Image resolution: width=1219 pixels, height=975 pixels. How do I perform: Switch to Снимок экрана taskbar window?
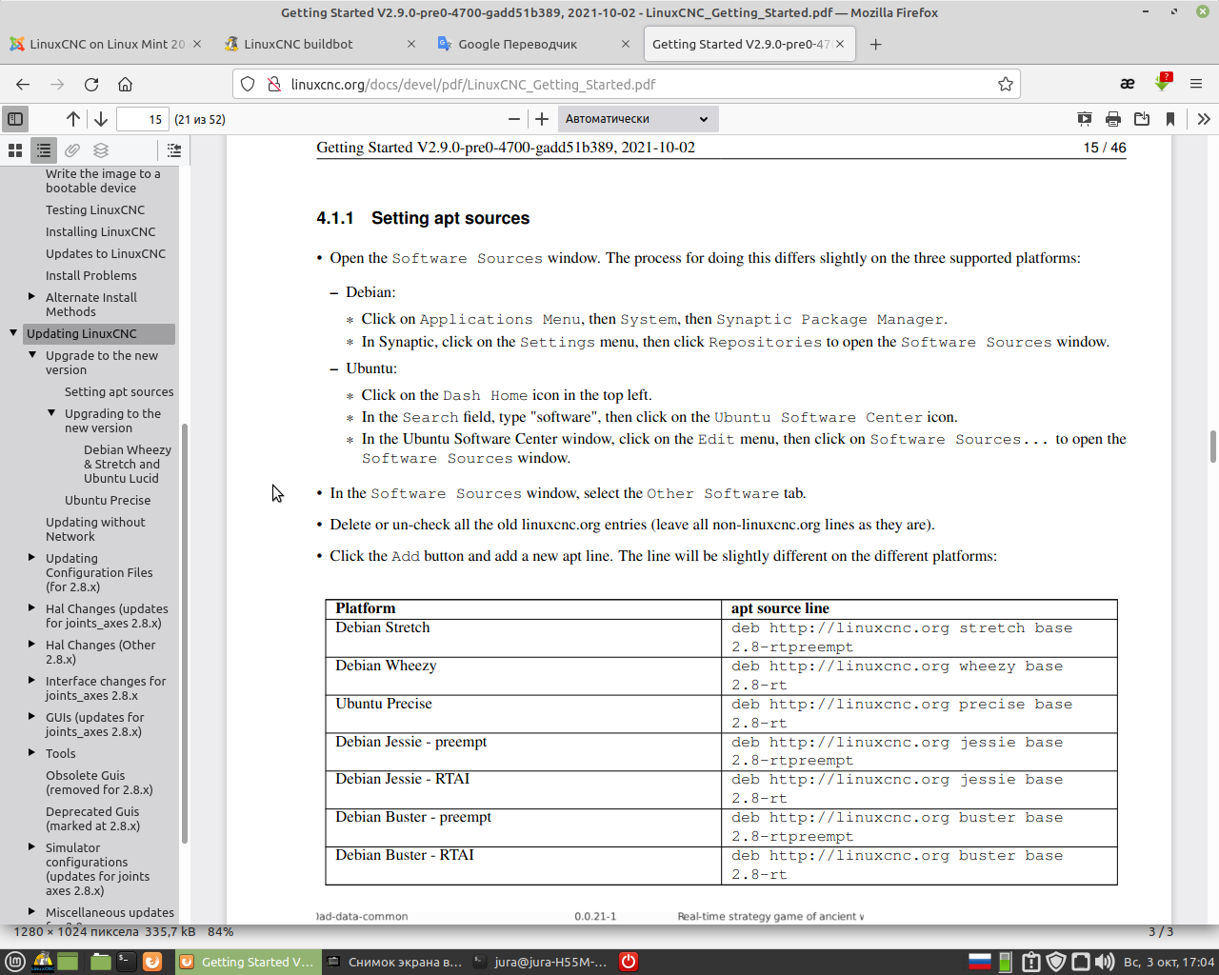[x=394, y=962]
